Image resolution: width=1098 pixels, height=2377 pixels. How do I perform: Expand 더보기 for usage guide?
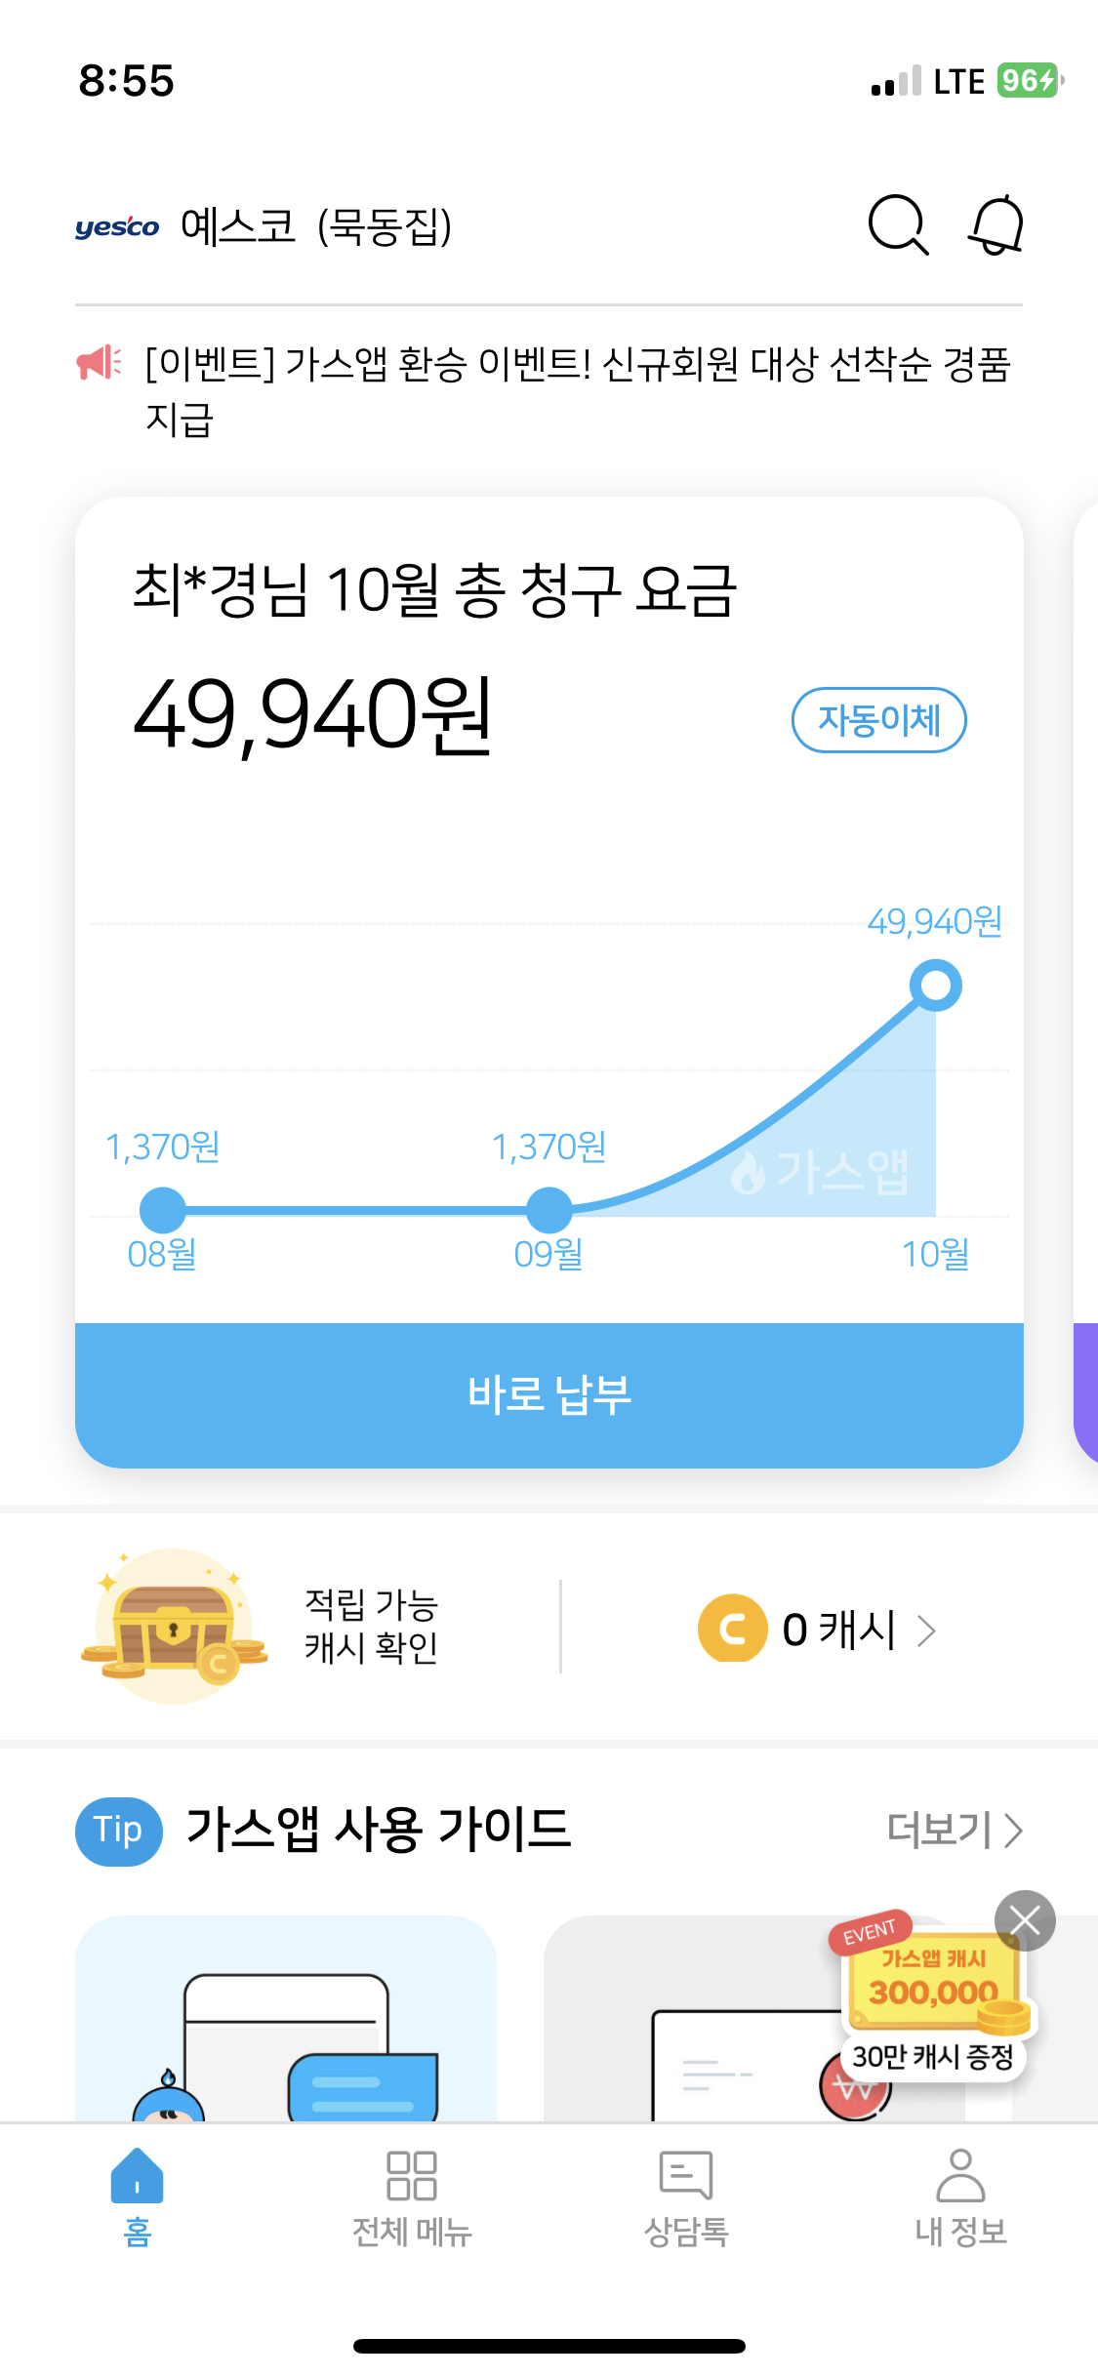(954, 1830)
